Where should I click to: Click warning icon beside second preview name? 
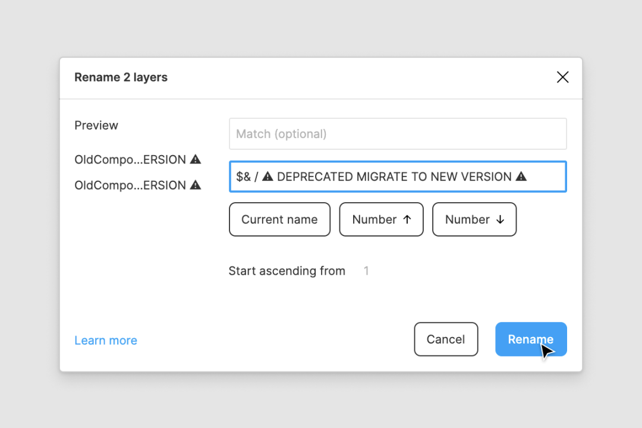(196, 185)
